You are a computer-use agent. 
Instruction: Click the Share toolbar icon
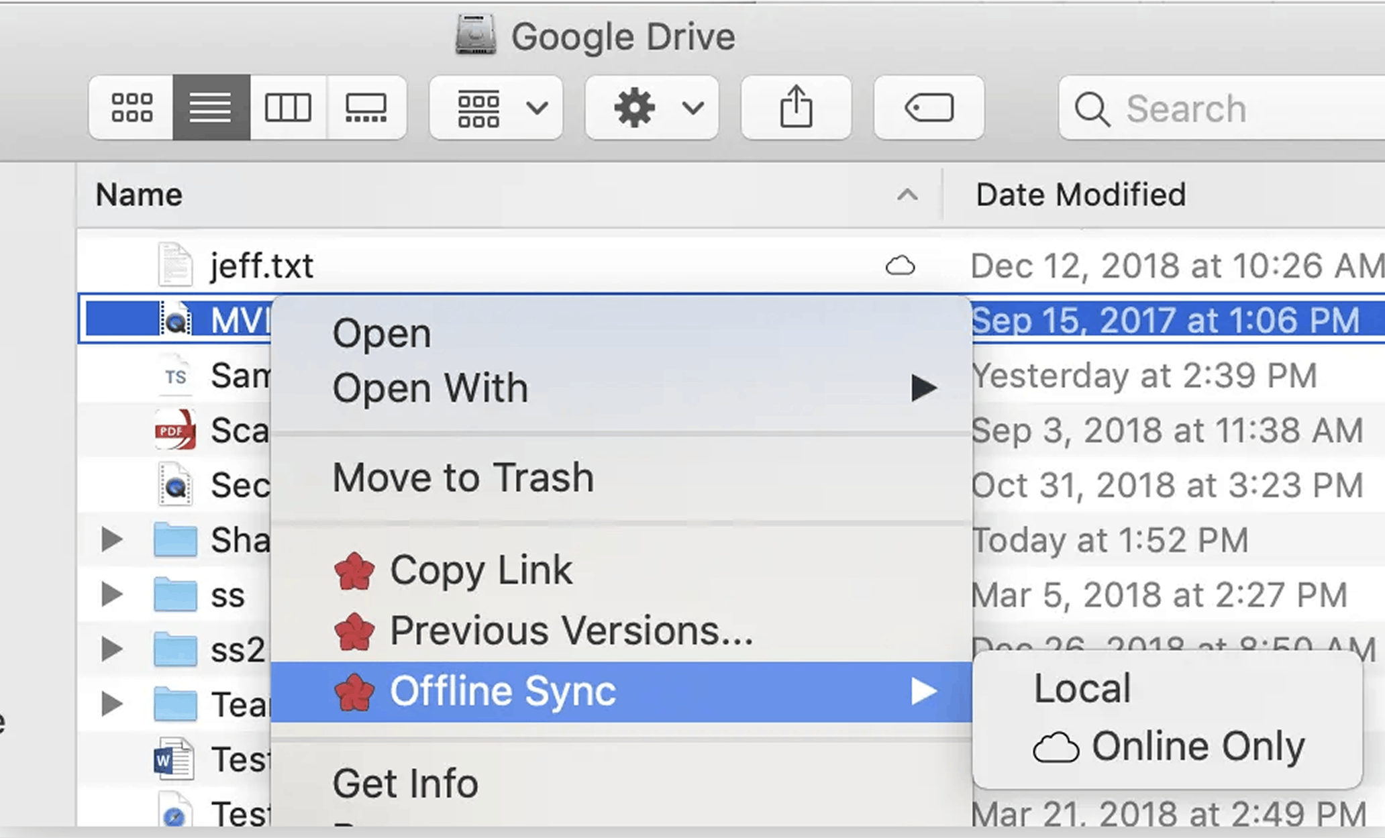coord(796,107)
